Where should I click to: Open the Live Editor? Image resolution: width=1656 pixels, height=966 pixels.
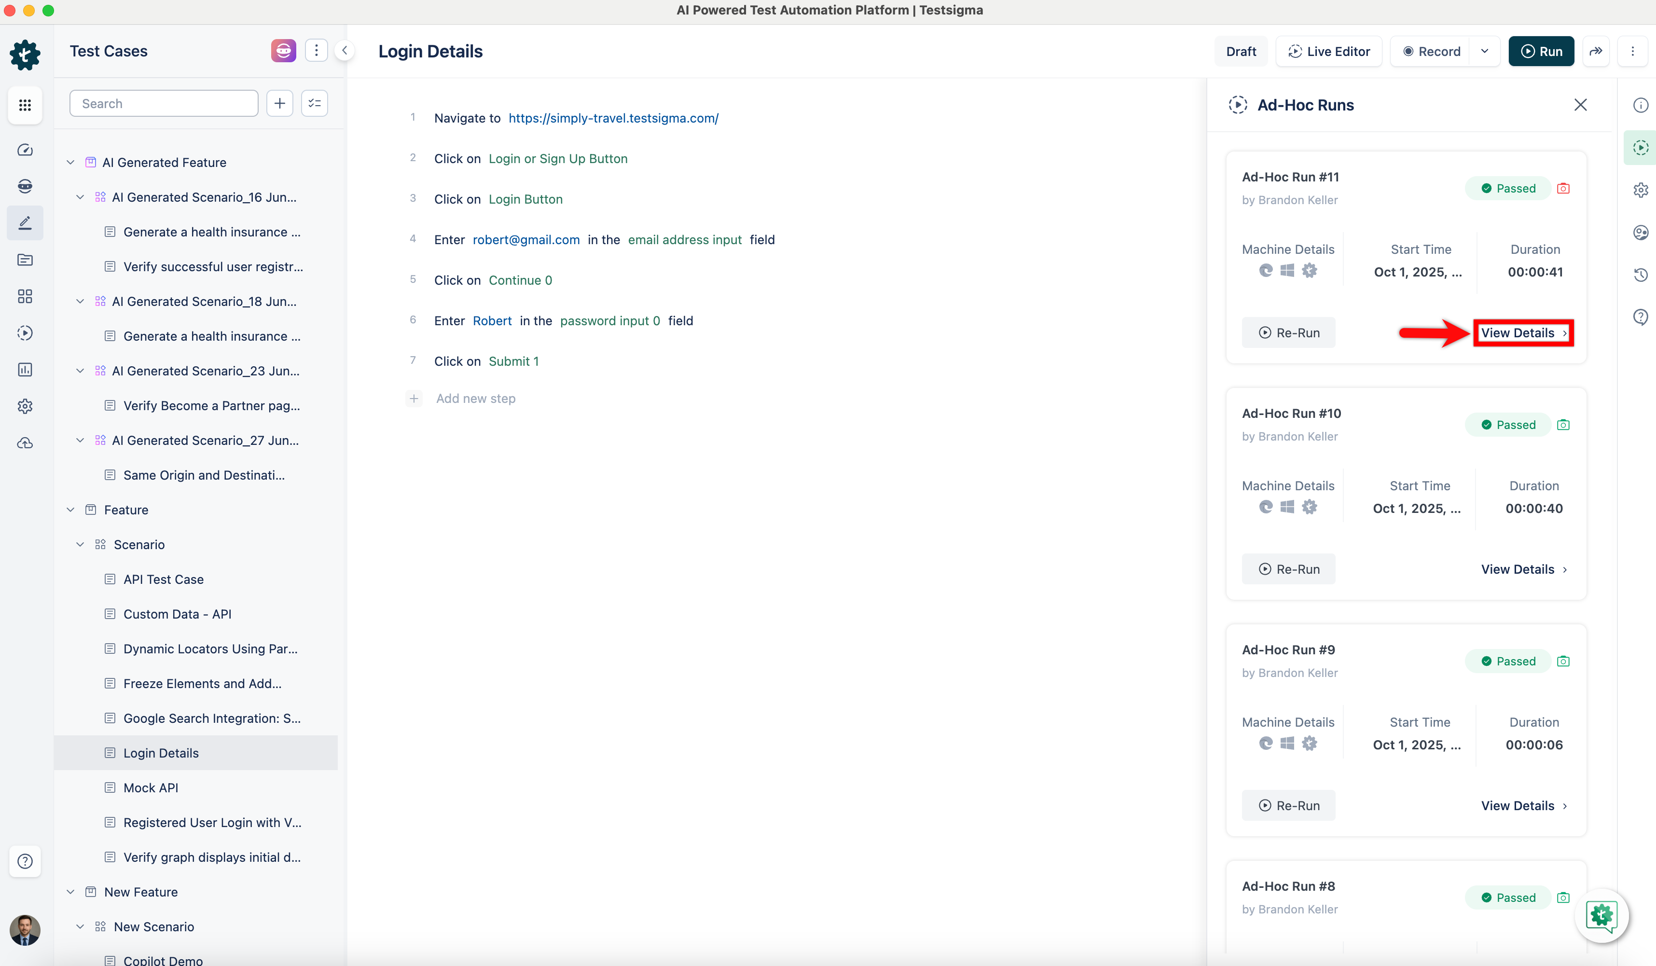point(1329,51)
